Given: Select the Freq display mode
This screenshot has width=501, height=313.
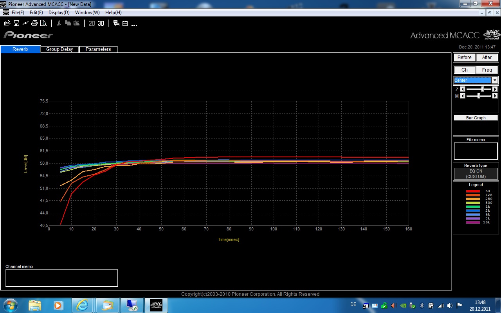Looking at the screenshot, I should pos(487,70).
